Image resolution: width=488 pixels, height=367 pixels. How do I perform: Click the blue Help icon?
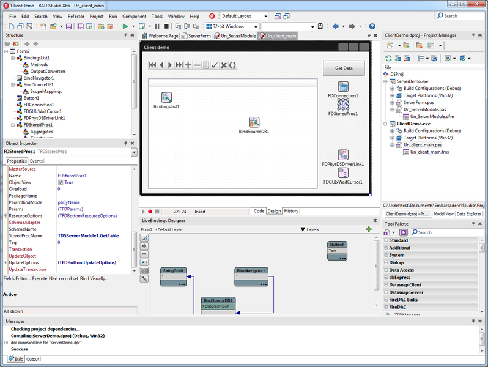(372, 26)
